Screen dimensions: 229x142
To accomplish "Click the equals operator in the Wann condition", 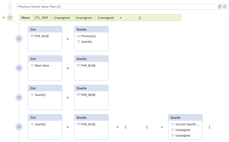I will click(121, 18).
